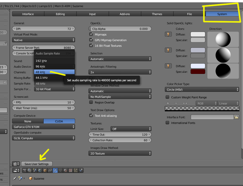243x186 pixels.
Task: Select CUDA as compute device
Action: [x=59, y=121]
